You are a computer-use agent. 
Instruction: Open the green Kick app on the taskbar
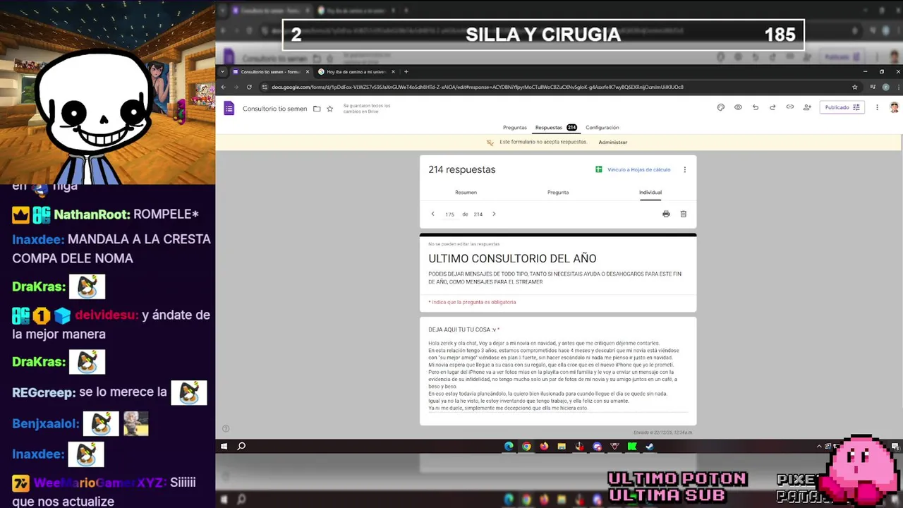(x=632, y=446)
